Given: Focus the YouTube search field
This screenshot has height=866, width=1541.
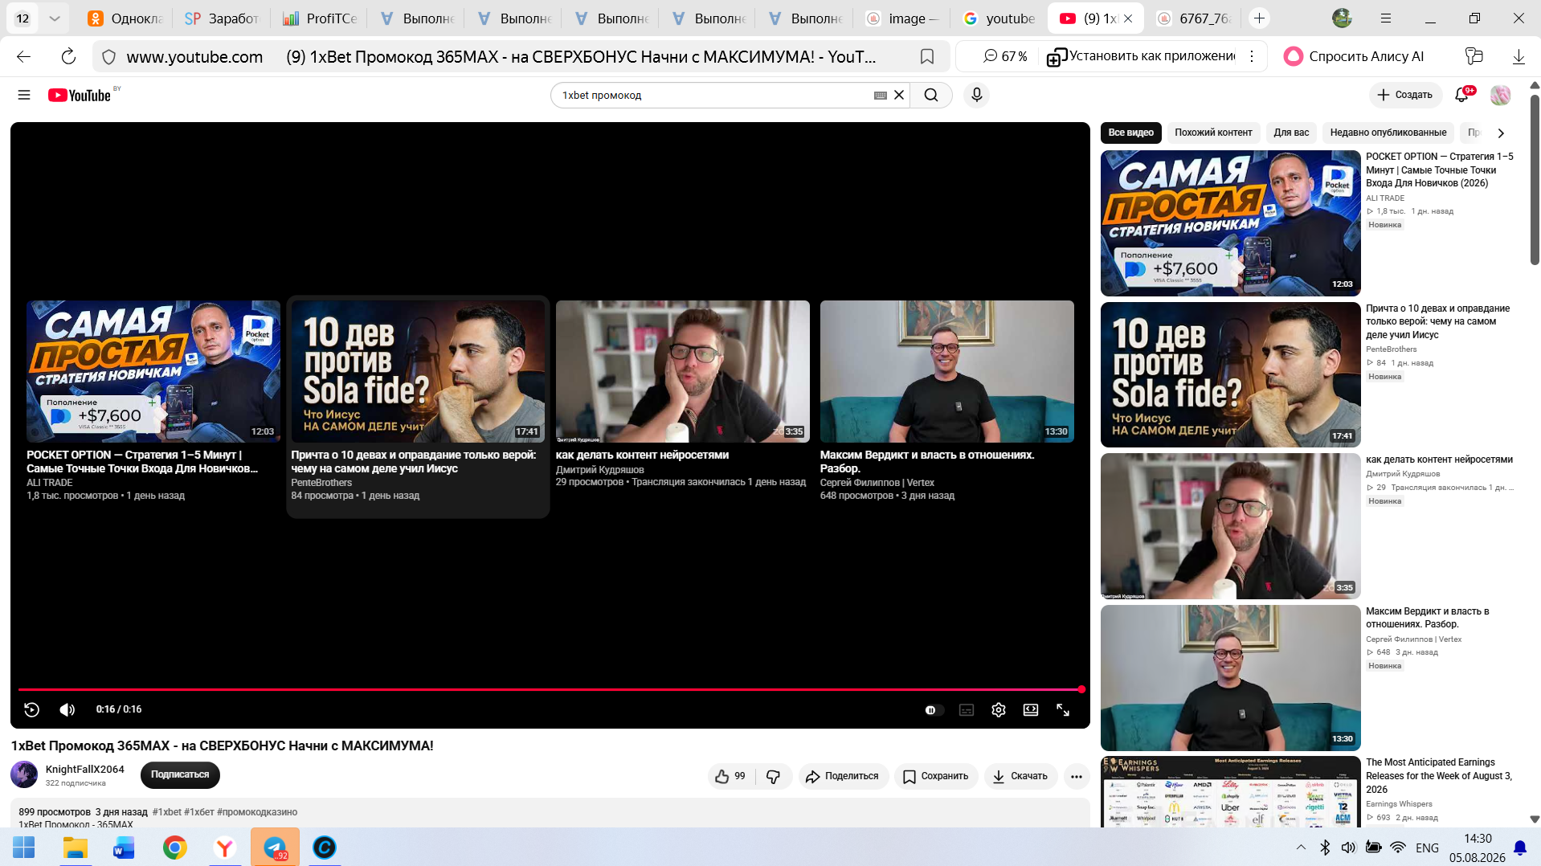Looking at the screenshot, I should (715, 95).
